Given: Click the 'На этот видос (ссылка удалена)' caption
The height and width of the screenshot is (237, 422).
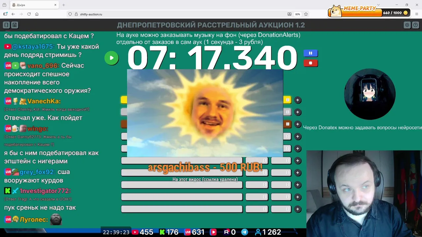Looking at the screenshot, I should click(205, 179).
